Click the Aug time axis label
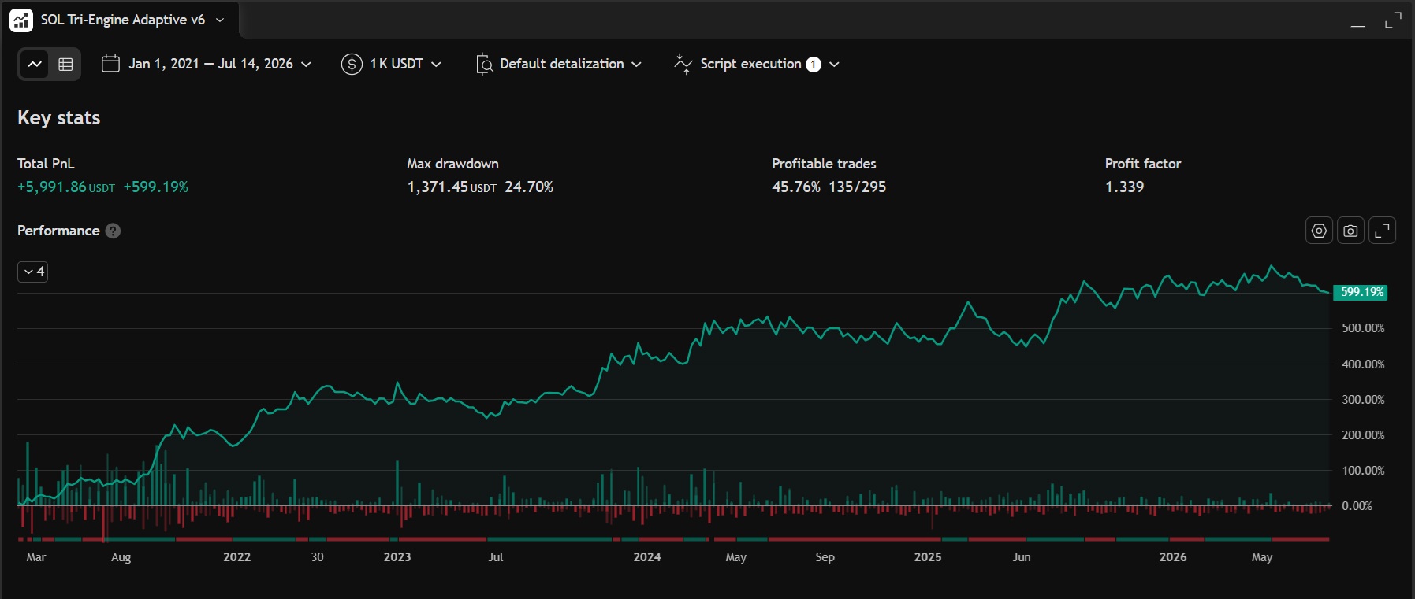1415x599 pixels. [x=121, y=557]
